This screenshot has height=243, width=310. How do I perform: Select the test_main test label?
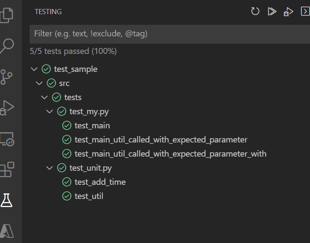click(x=92, y=126)
